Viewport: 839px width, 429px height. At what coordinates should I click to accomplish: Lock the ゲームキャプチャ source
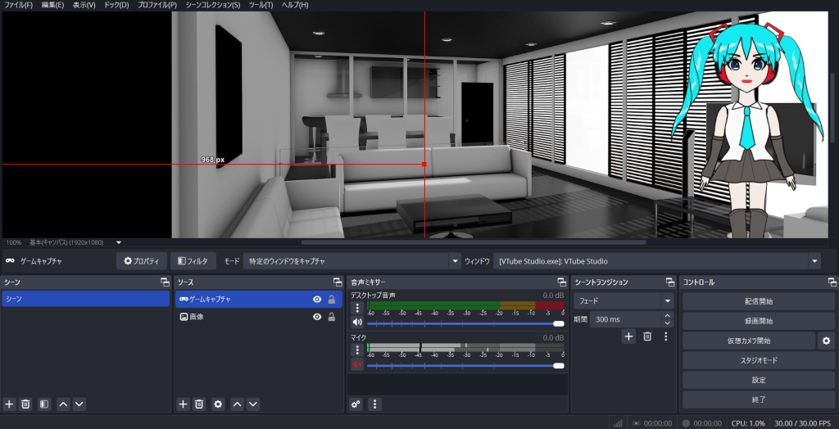point(332,300)
